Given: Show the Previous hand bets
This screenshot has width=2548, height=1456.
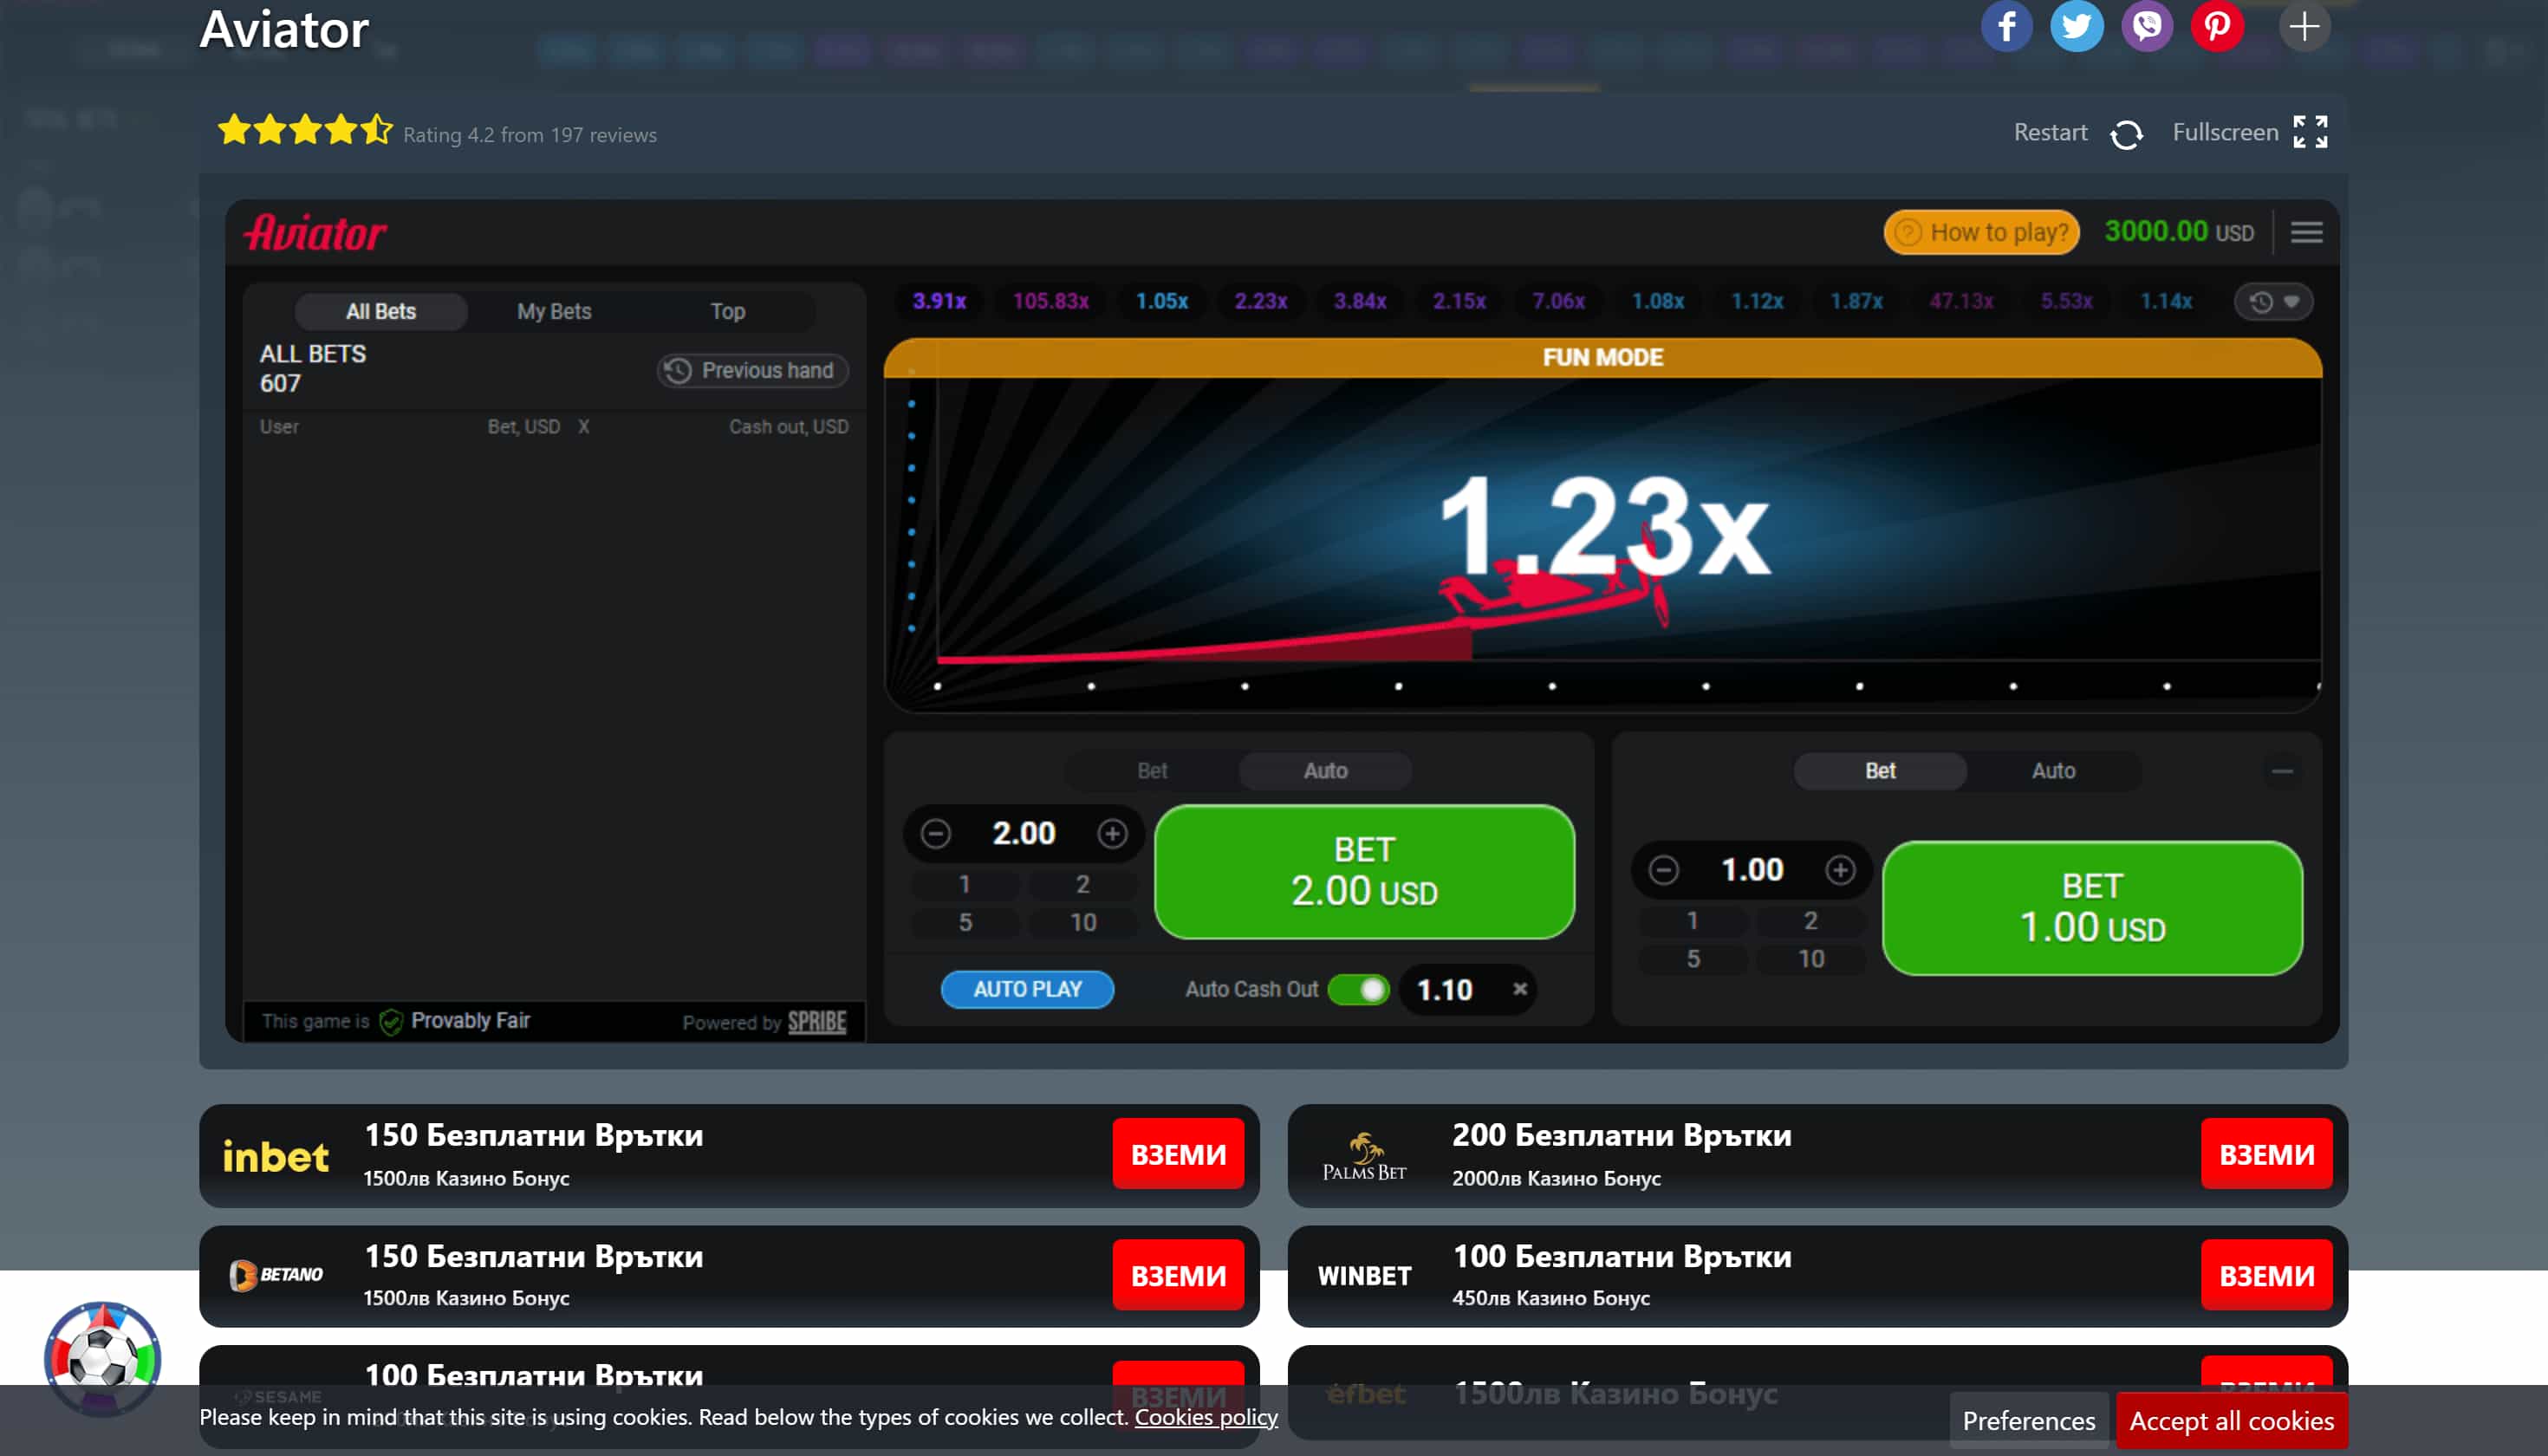Looking at the screenshot, I should (752, 371).
